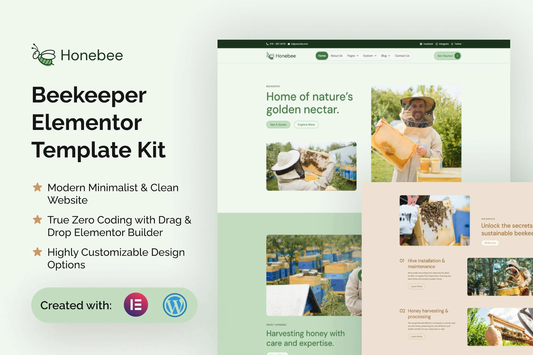The image size is (533, 355).
Task: Click the Honebee logo in site header
Action: 281,56
